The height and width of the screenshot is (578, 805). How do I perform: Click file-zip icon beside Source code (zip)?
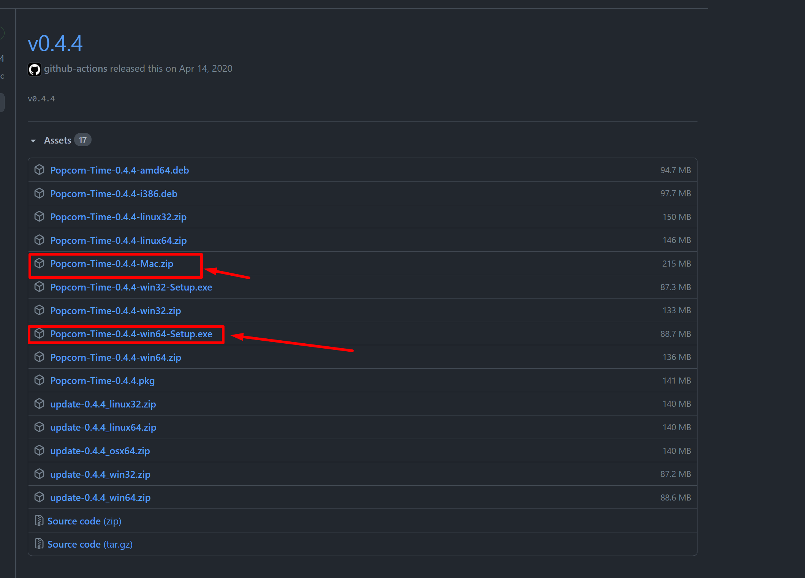[x=39, y=521]
